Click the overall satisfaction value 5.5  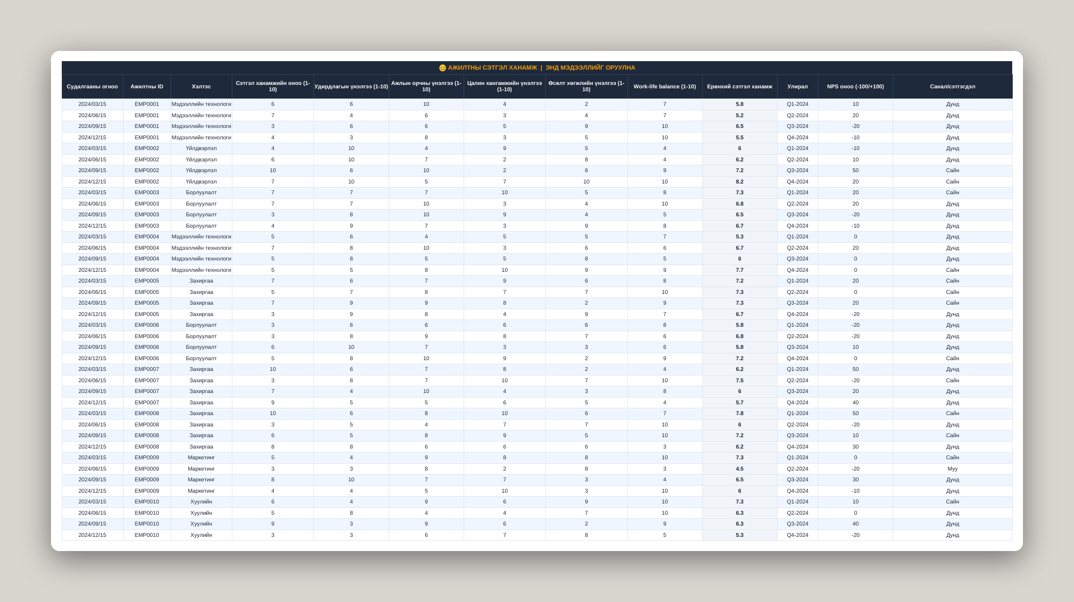[740, 138]
